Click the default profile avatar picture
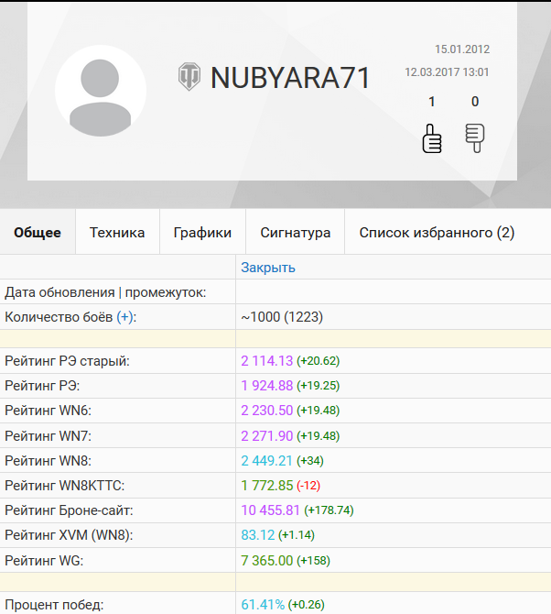Viewport: 551px width, 614px height. [101, 91]
